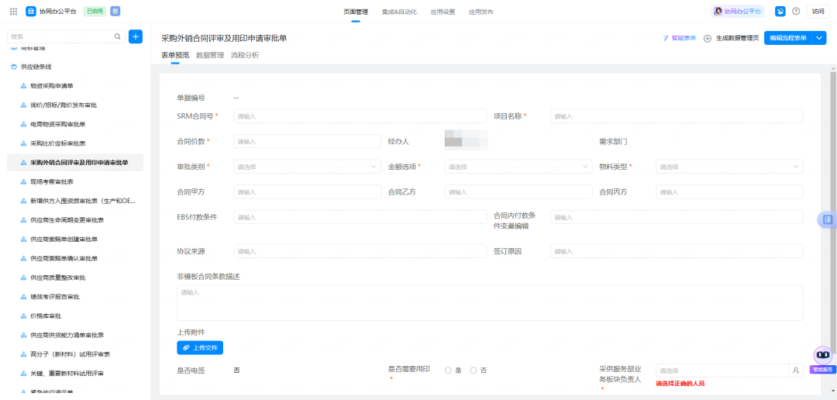
Task: Select 否 for 是否需要用印
Action: (474, 371)
